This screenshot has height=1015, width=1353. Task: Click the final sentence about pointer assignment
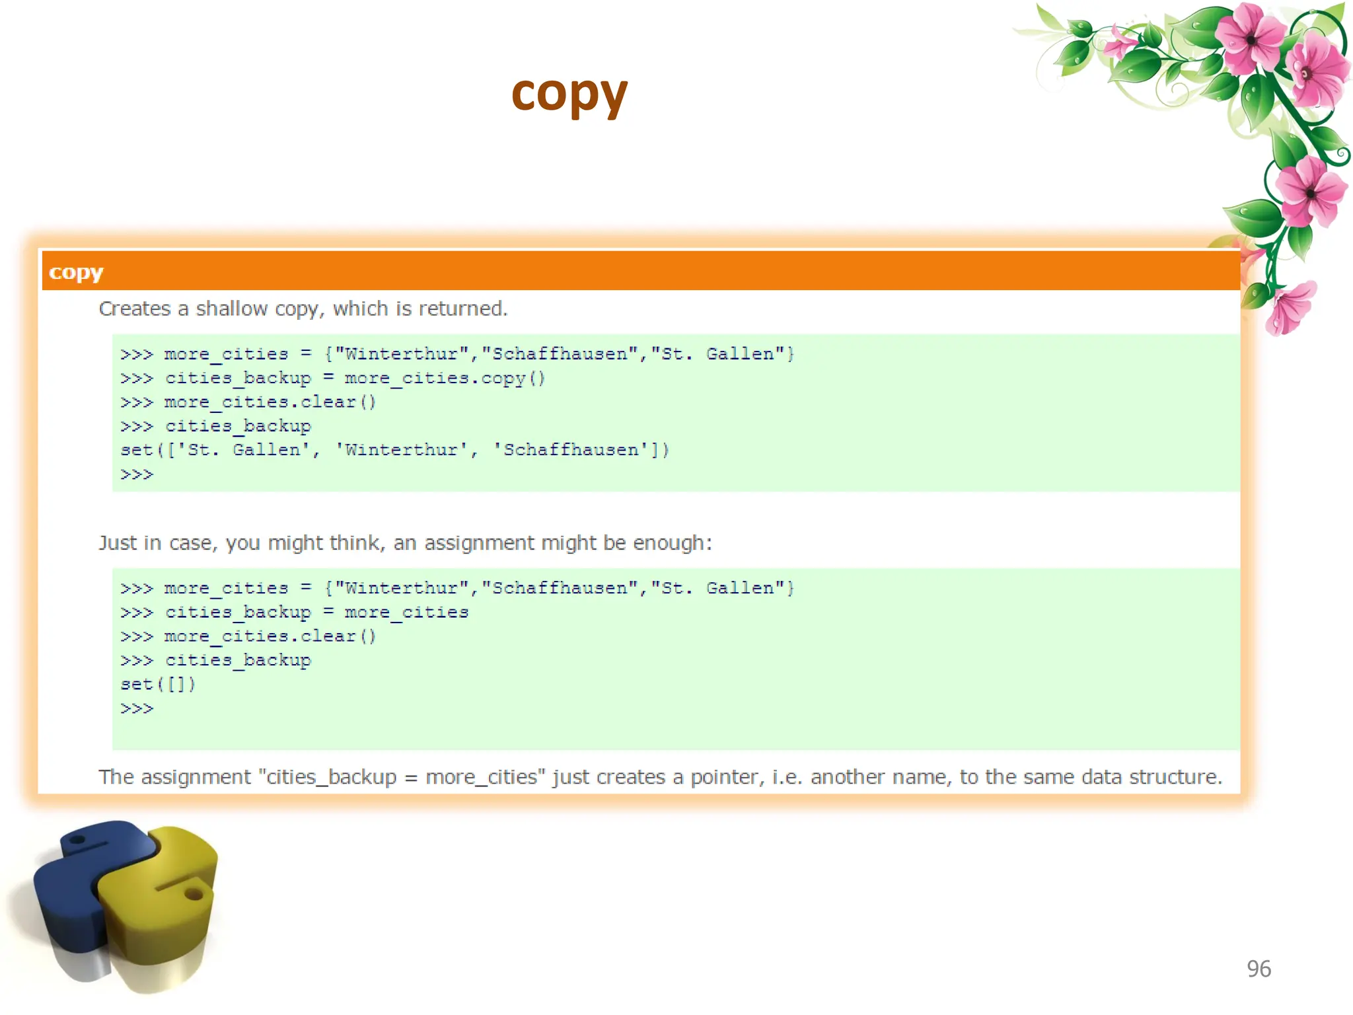pos(659,776)
